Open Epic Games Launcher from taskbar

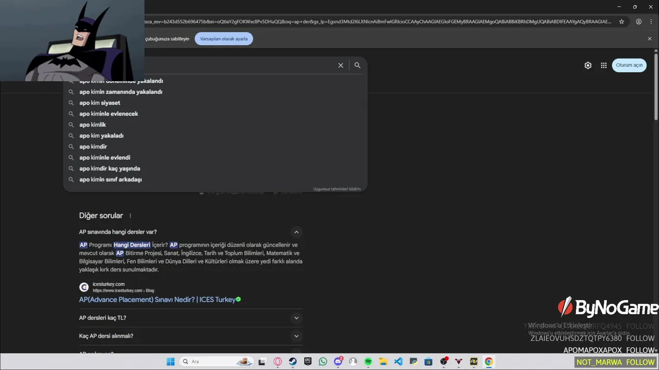[x=308, y=361]
